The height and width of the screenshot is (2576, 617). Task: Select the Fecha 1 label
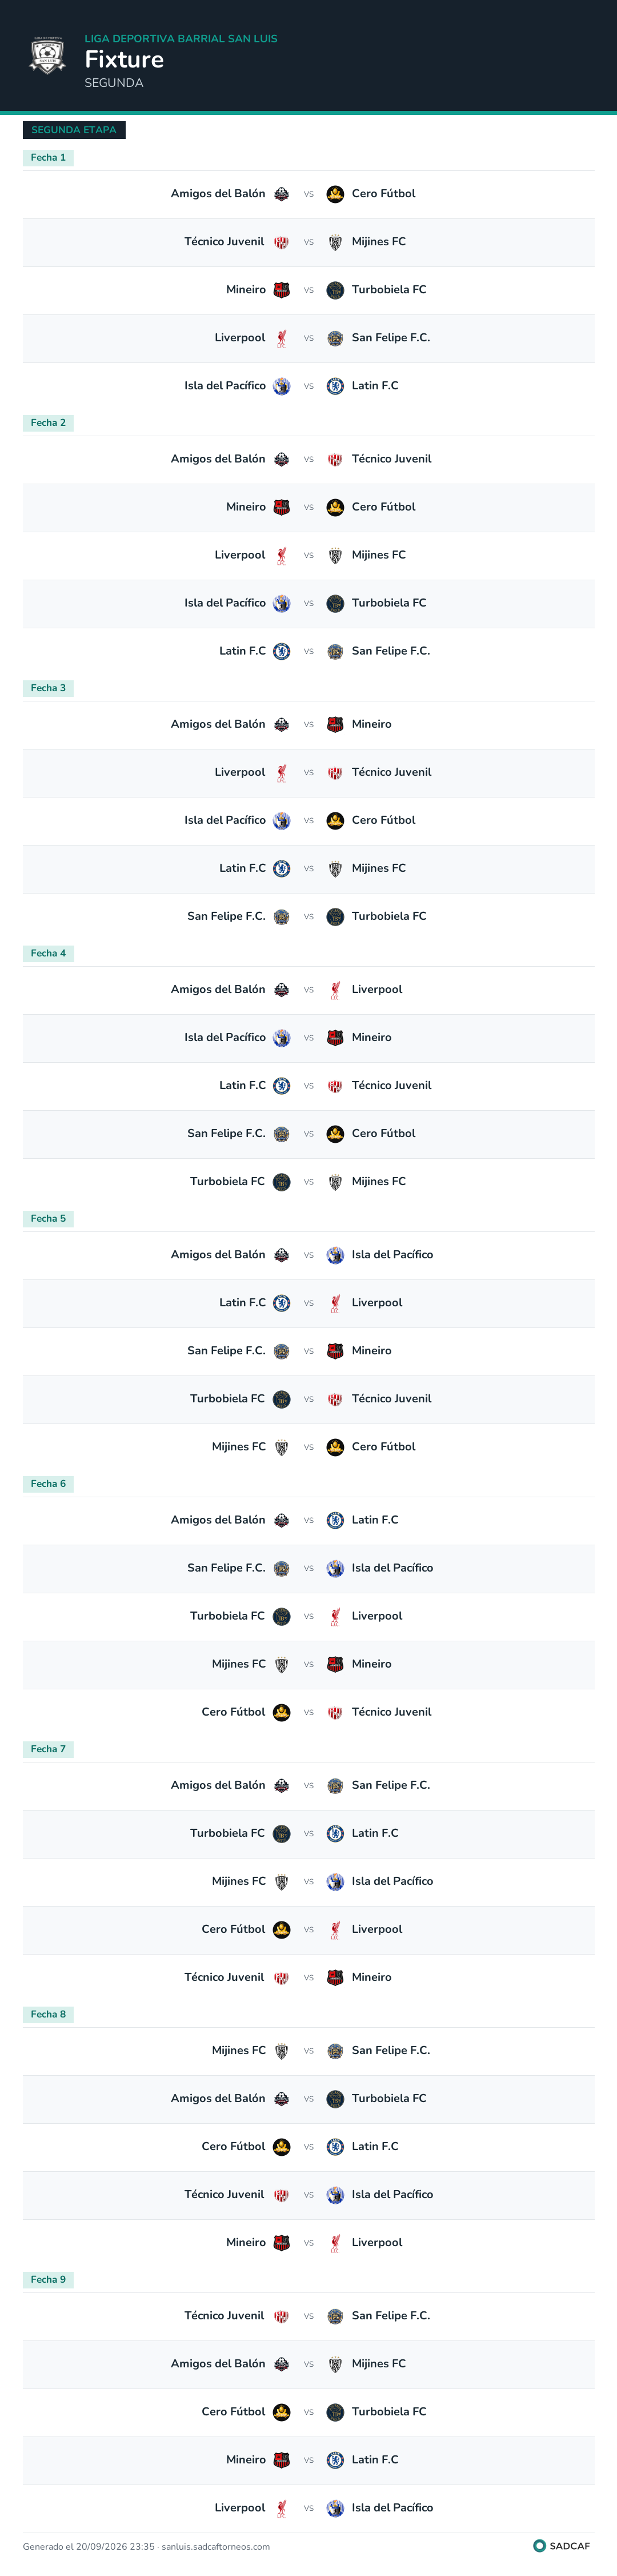click(48, 157)
